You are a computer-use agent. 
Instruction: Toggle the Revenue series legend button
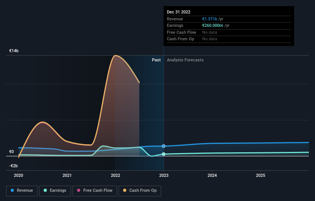pos(22,191)
